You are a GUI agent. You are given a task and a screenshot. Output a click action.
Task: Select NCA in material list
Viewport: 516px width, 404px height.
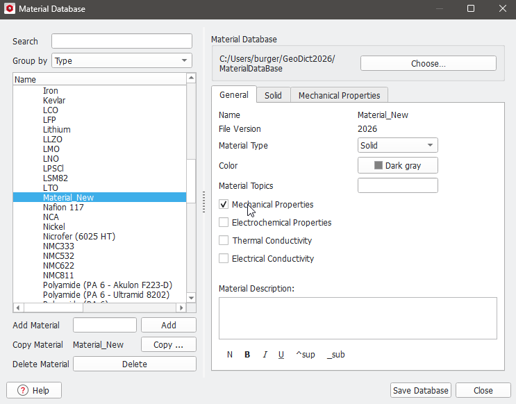coord(51,217)
